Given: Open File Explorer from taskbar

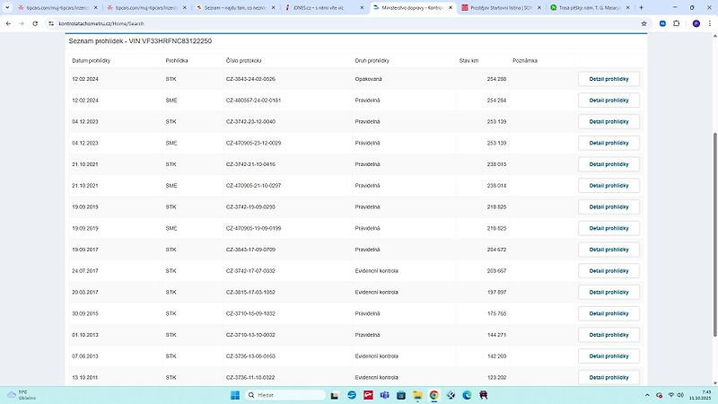Looking at the screenshot, I should point(417,395).
